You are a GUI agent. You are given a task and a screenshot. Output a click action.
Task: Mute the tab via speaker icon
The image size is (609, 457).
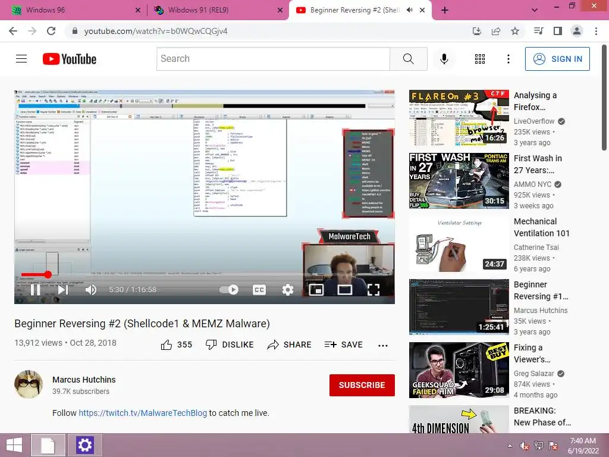[x=409, y=10]
